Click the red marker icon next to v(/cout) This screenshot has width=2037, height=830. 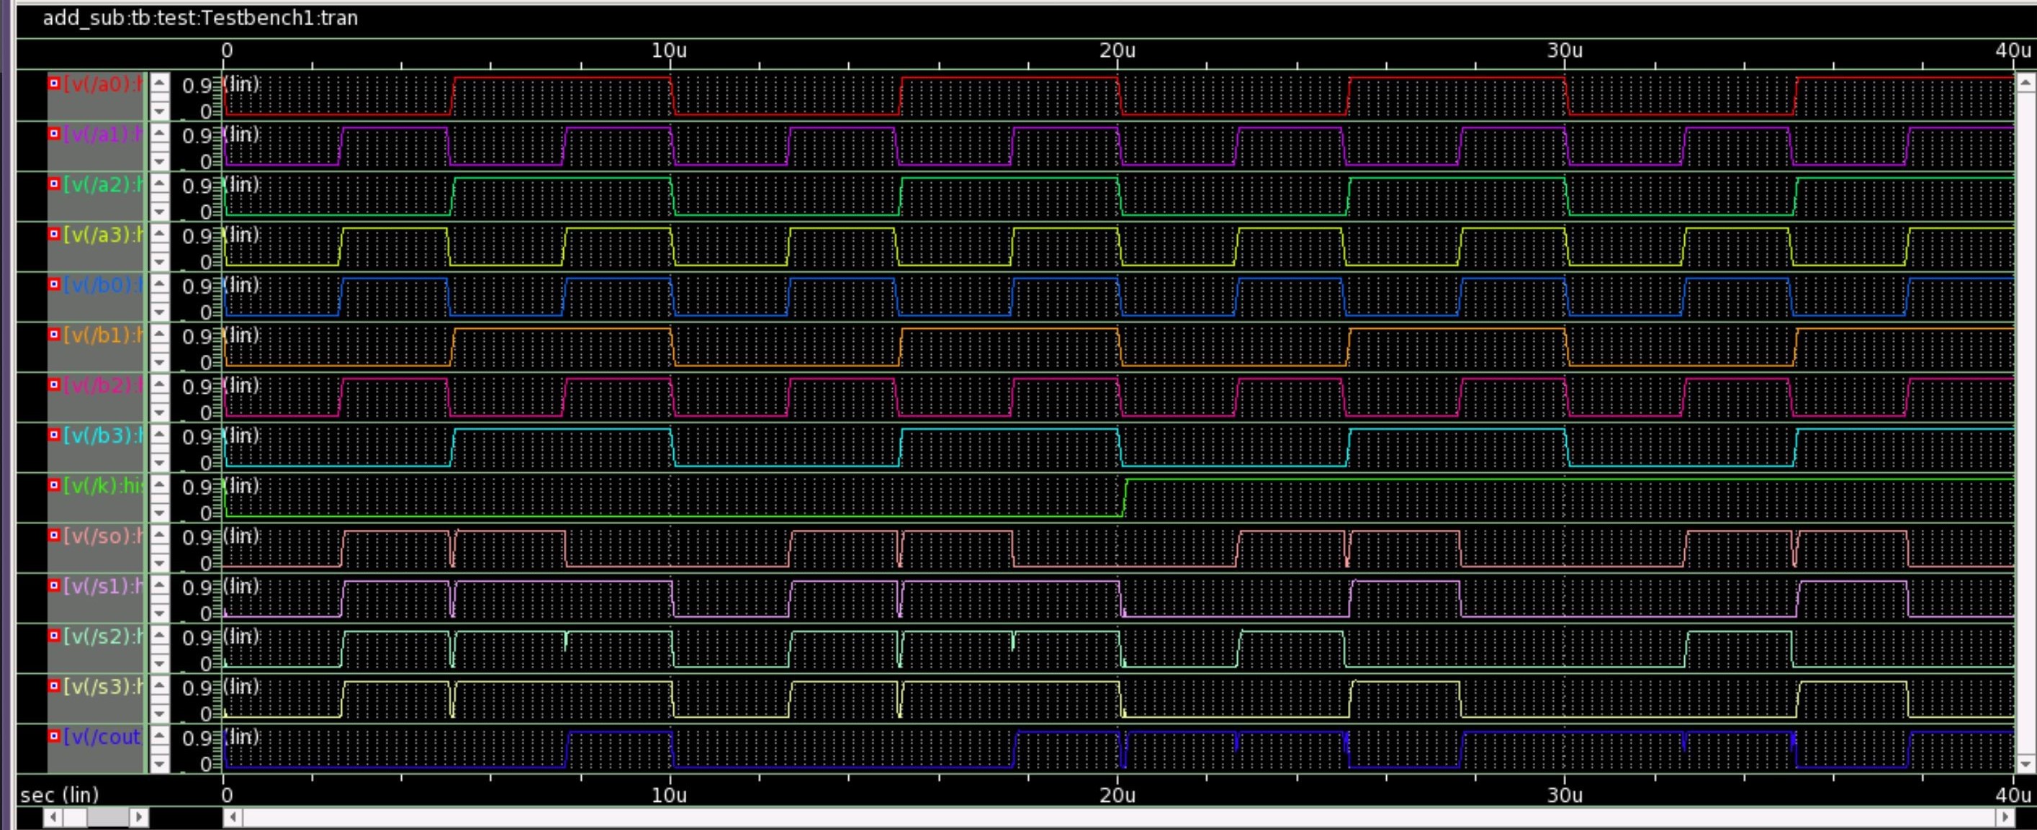click(54, 736)
